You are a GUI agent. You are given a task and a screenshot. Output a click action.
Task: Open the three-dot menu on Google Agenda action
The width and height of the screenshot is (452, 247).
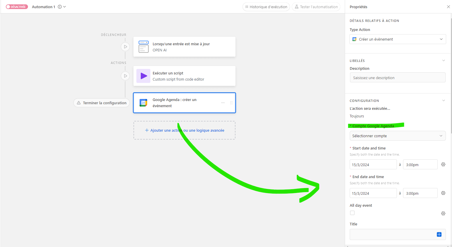[x=223, y=103]
